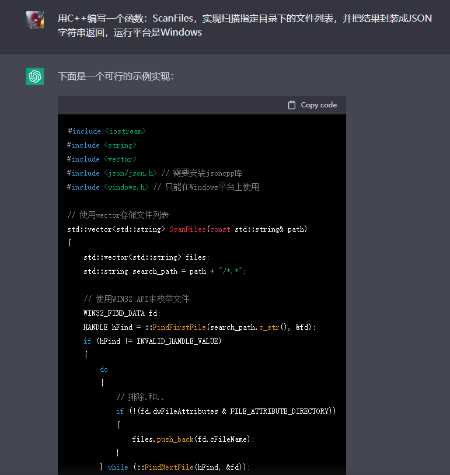Click the FindNextFile call in while loop
Viewport: 450px width, 475px height.
169,467
